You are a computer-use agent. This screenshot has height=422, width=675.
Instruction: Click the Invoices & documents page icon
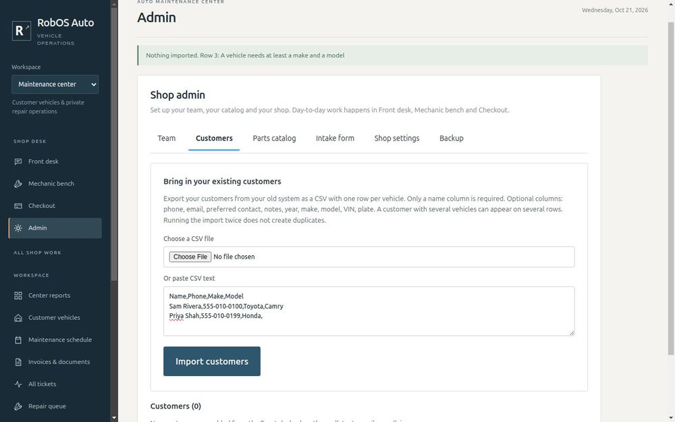18,362
